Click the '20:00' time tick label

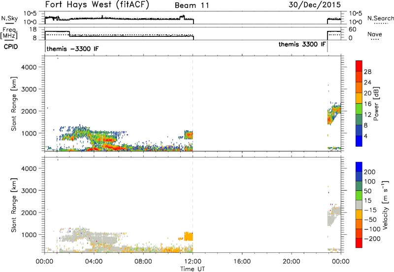tap(292, 262)
